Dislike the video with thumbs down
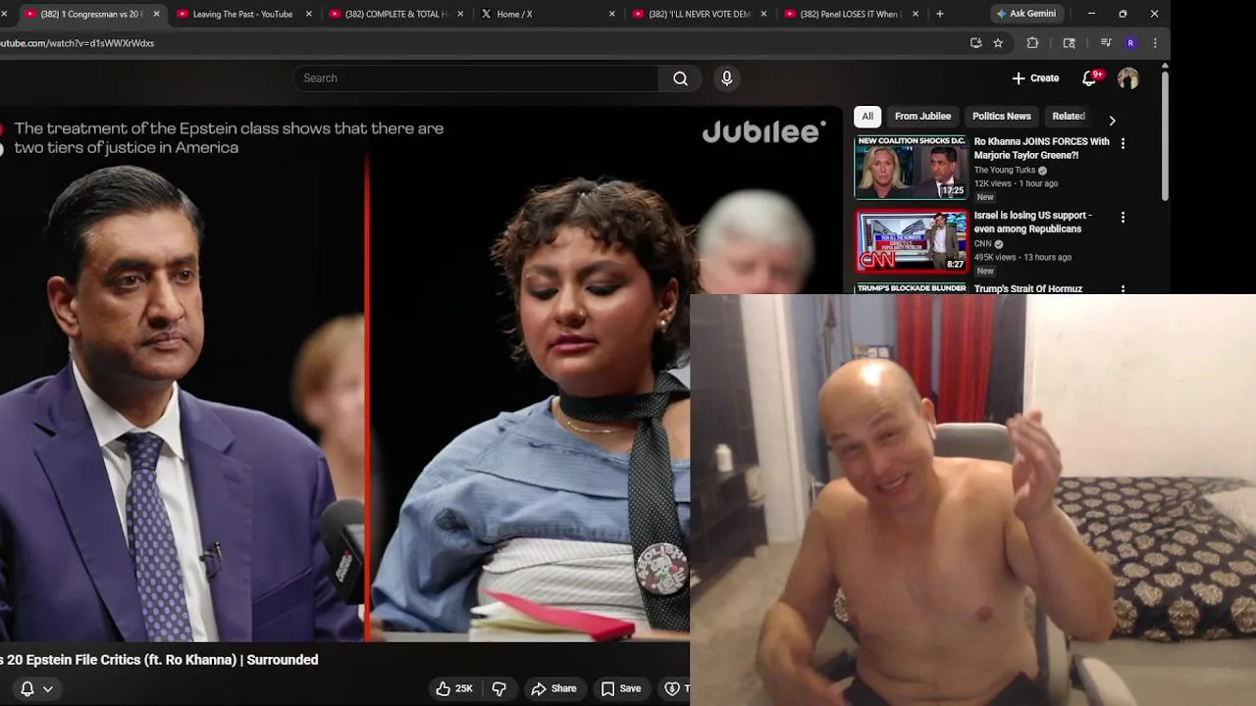The image size is (1256, 706). coord(499,688)
